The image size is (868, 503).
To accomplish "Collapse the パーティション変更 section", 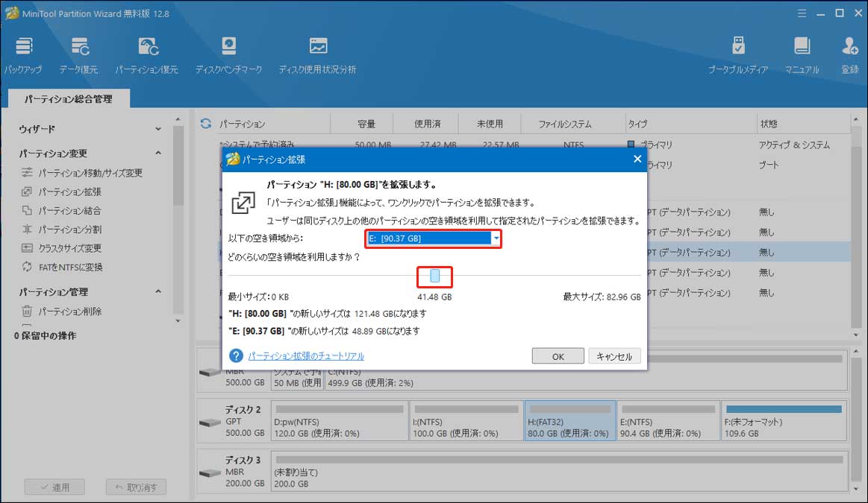I will pos(158,154).
